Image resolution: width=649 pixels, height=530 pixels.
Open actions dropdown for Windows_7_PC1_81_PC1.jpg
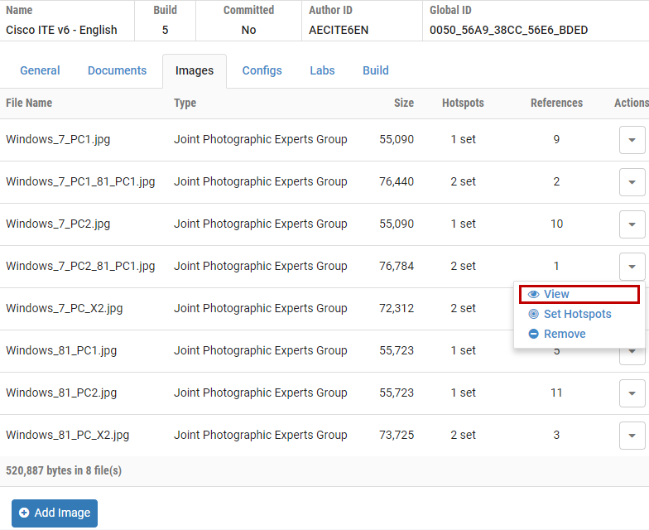tap(632, 182)
